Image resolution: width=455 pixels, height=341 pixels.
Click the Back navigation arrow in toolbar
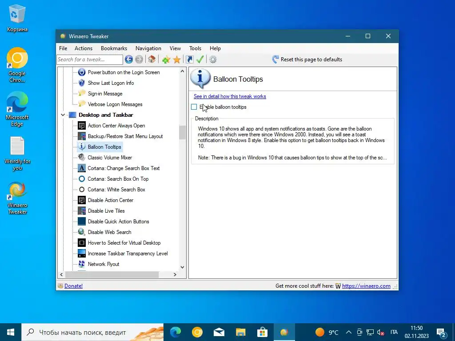[x=129, y=59]
